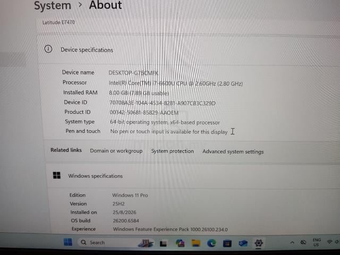340x255 pixels.
Task: Click the Product ID label
Action: tap(78, 112)
